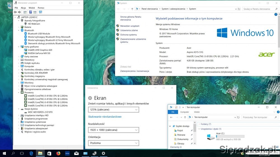Click the Plik tab in Ten komputer
The image size is (280, 157).
173,112
